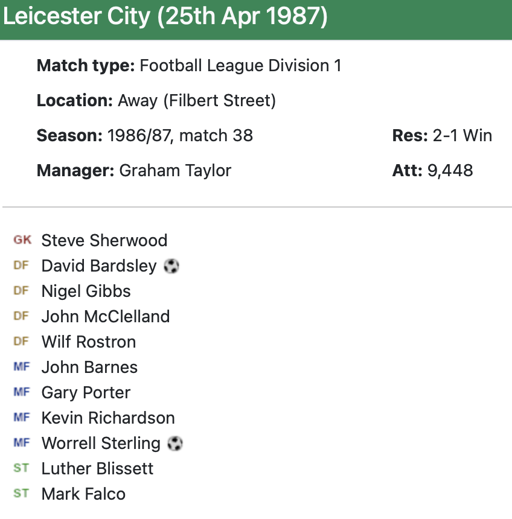The height and width of the screenshot is (519, 512).
Task: Click the ST badge beside Mark Falco
Action: pyautogui.click(x=21, y=494)
